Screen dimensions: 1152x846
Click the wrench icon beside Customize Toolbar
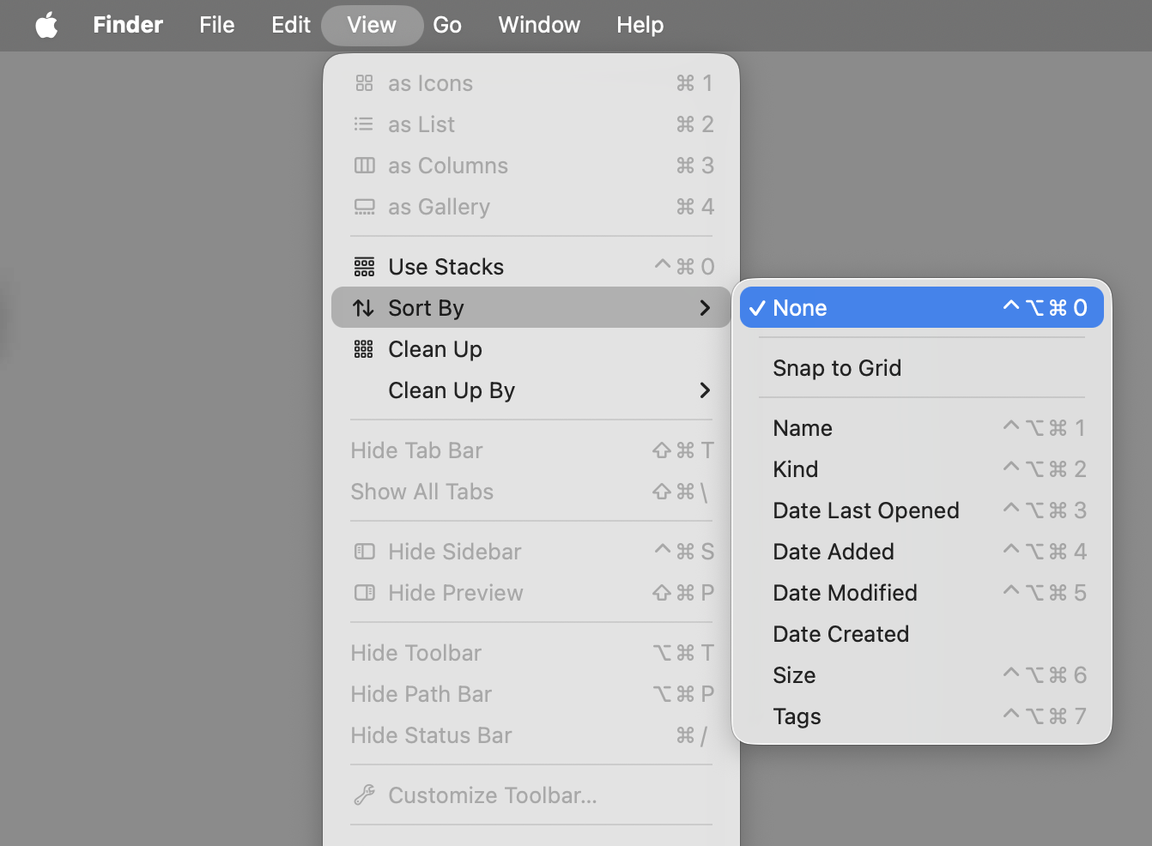364,795
